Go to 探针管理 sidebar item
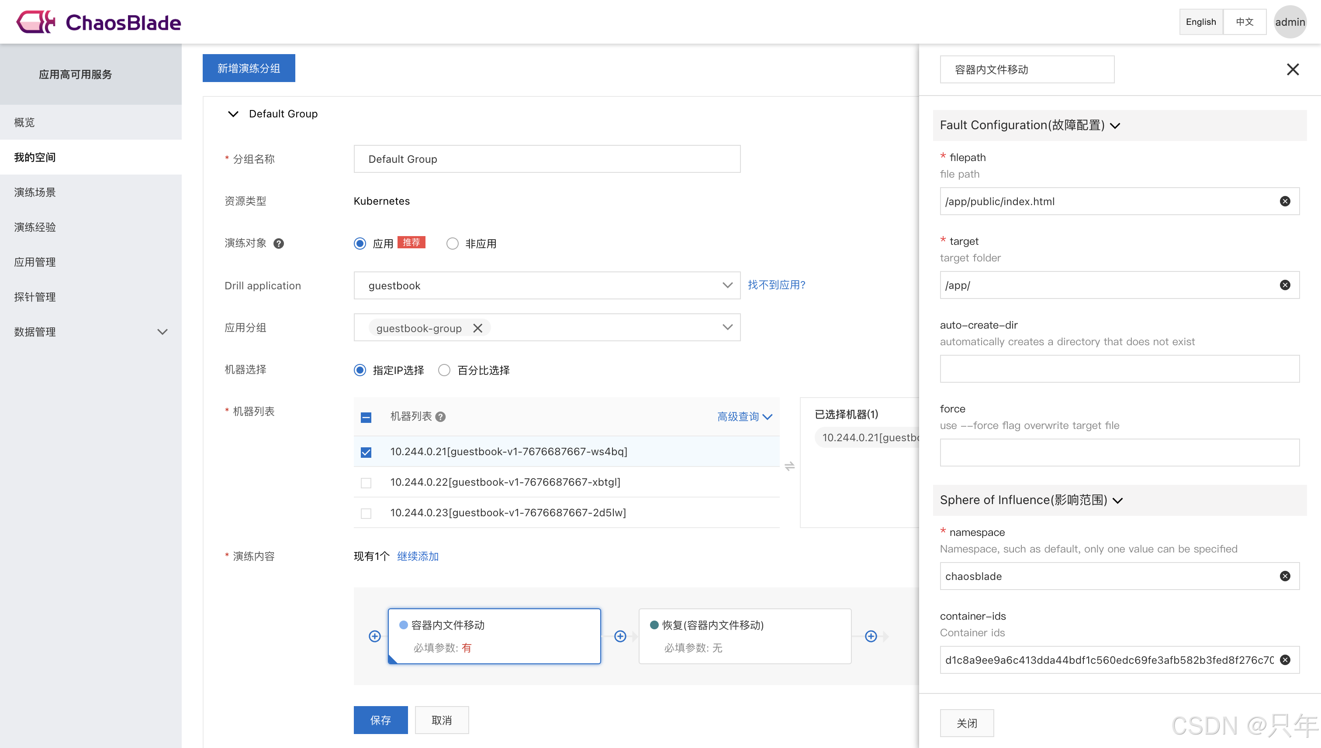 (x=35, y=297)
